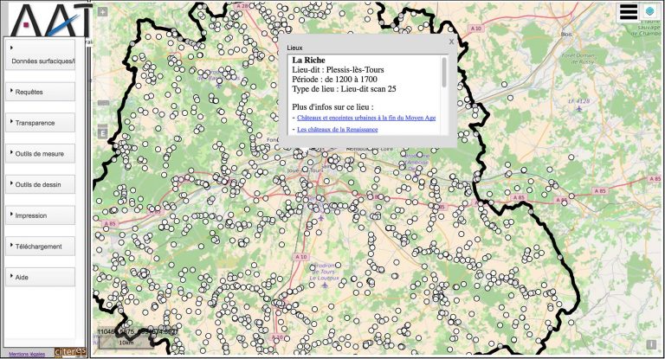Click the E extent button on map
This screenshot has height=359, width=665.
coord(103,132)
